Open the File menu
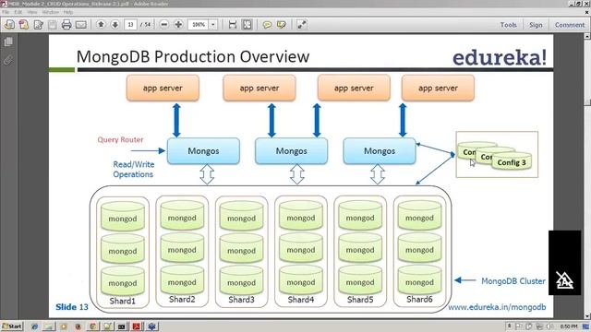 pos(6,12)
